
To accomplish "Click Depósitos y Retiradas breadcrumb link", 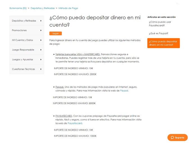I will tap(42, 8).
